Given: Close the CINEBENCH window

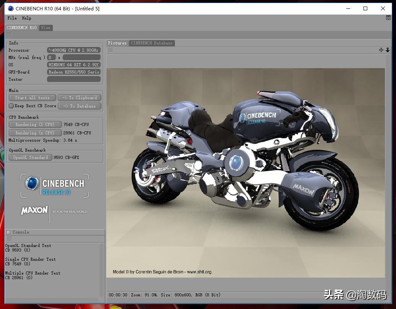Looking at the screenshot, I should (x=383, y=8).
